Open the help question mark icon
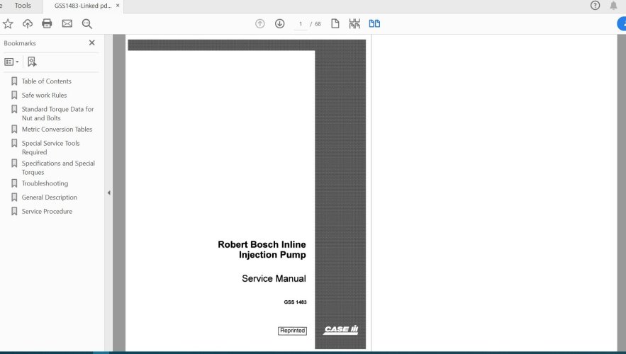 pyautogui.click(x=596, y=5)
